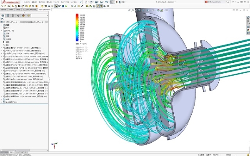
Task: Expand the 3段目インペラ component in tree
Action: pos(1,54)
